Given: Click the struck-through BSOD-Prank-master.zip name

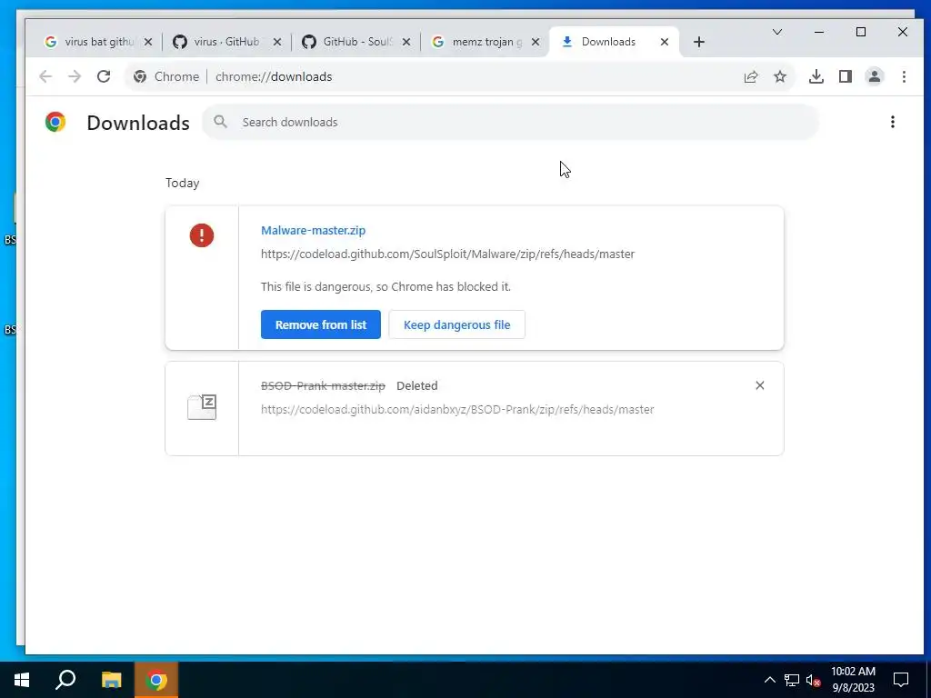Looking at the screenshot, I should (x=323, y=385).
